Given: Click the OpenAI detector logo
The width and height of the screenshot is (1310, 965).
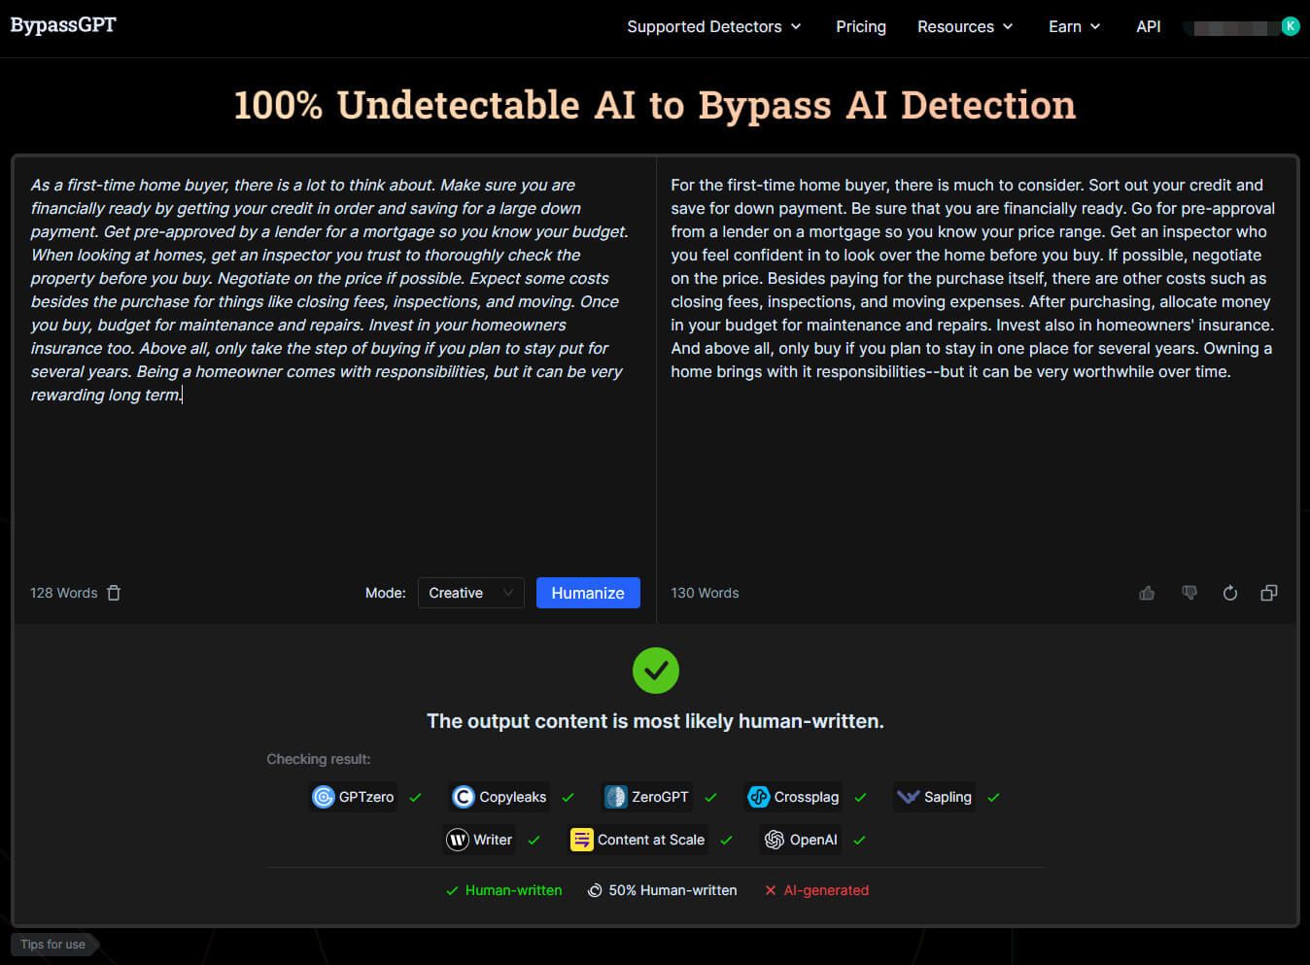Looking at the screenshot, I should 774,840.
